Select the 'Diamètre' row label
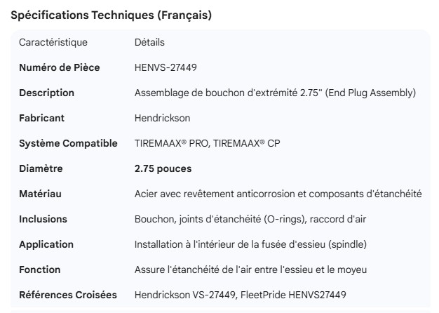The width and height of the screenshot is (439, 313). (41, 169)
